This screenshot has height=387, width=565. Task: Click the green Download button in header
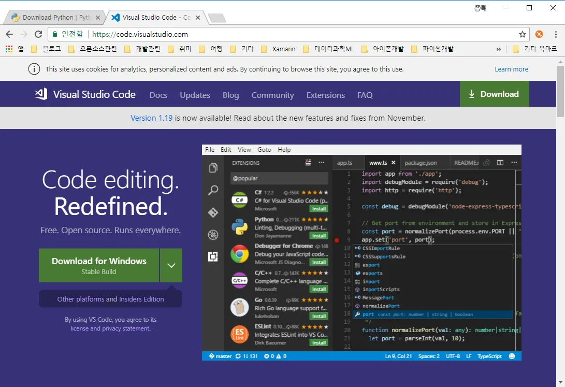coord(495,94)
